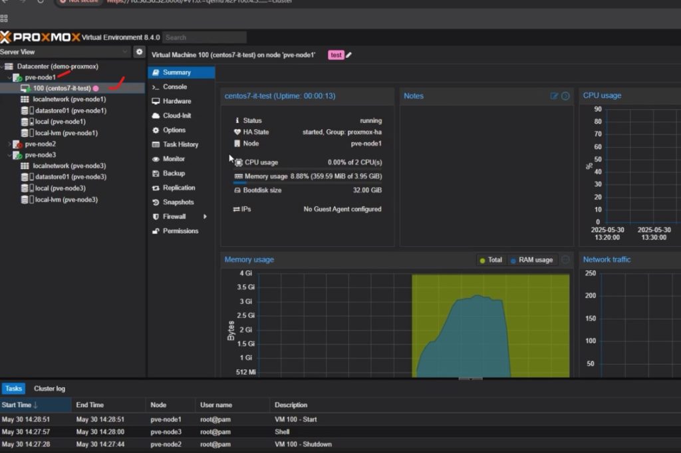
Task: Expand the pve-node2 tree branch
Action: coord(9,144)
